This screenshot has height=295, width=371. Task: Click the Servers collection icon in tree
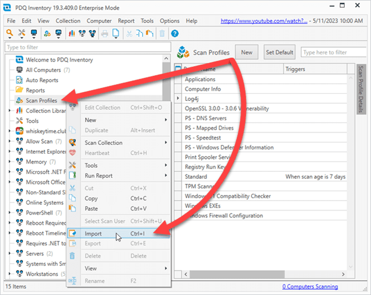(x=20, y=253)
